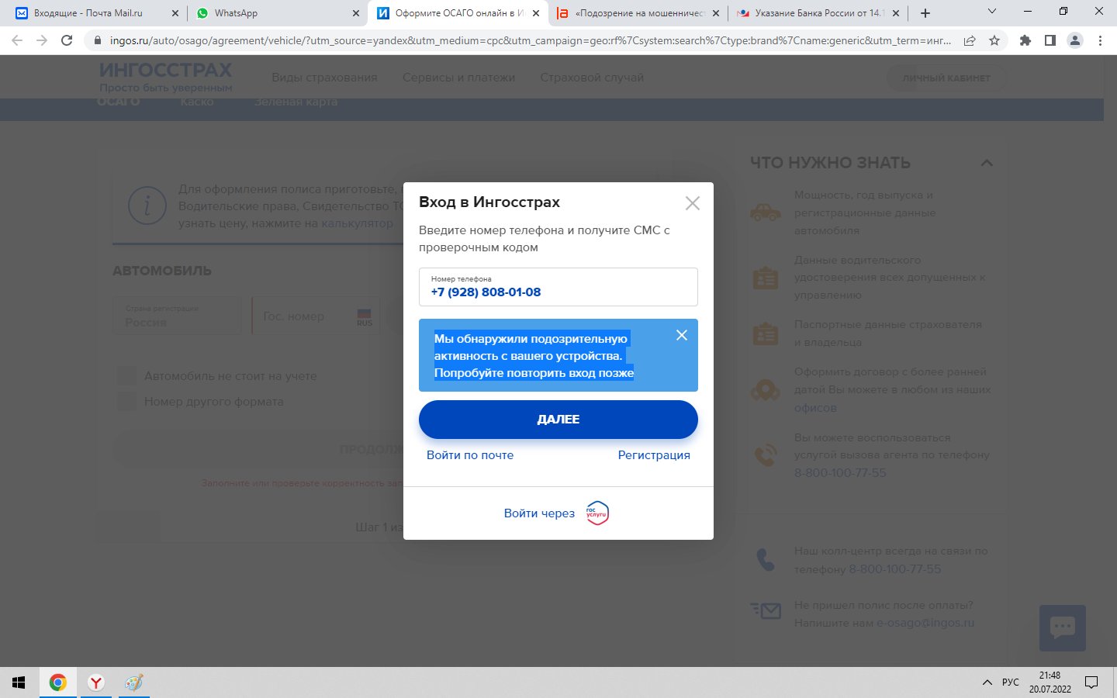The width and height of the screenshot is (1117, 698).
Task: Open a new browser tab
Action: click(x=925, y=13)
